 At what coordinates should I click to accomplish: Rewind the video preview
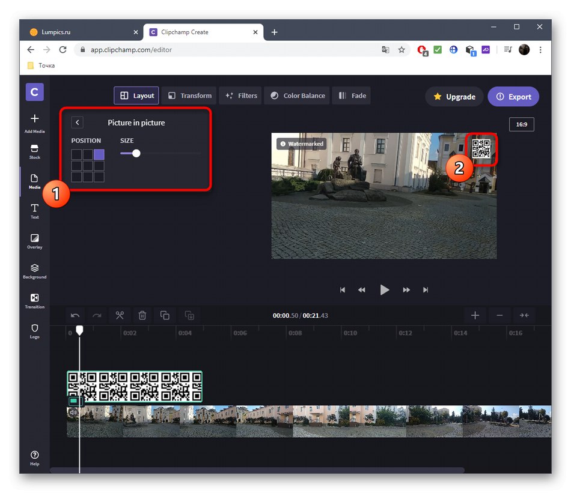[362, 290]
